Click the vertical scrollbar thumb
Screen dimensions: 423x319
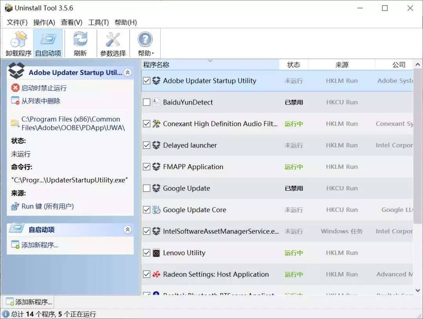click(418, 146)
